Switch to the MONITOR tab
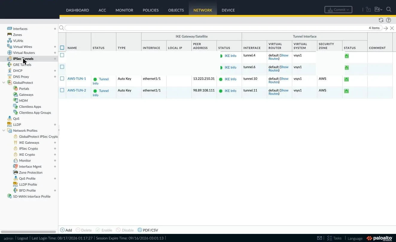Viewport: 396px width, 242px height. tap(124, 10)
